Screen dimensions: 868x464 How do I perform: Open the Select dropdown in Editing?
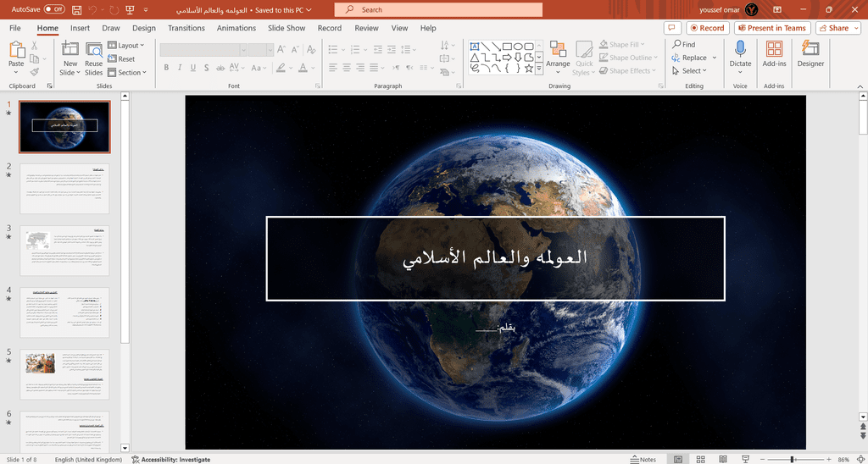tap(690, 71)
